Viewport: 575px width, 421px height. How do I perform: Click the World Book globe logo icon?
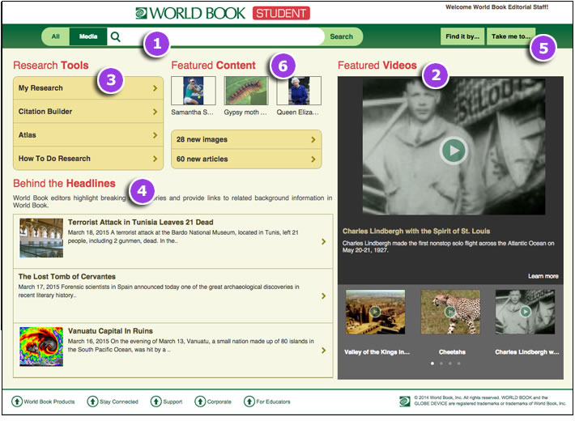pos(141,13)
